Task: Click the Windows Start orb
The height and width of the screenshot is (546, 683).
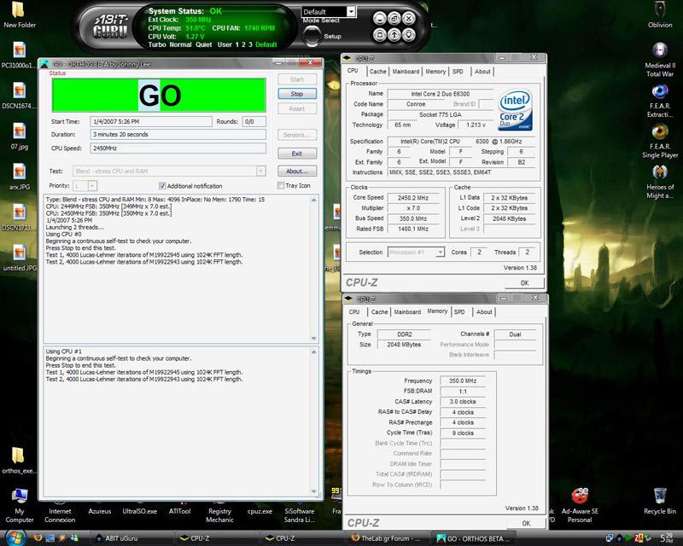Action: click(15, 538)
